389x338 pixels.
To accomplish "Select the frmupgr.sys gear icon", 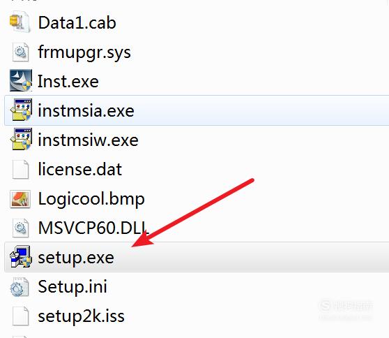I will point(20,52).
